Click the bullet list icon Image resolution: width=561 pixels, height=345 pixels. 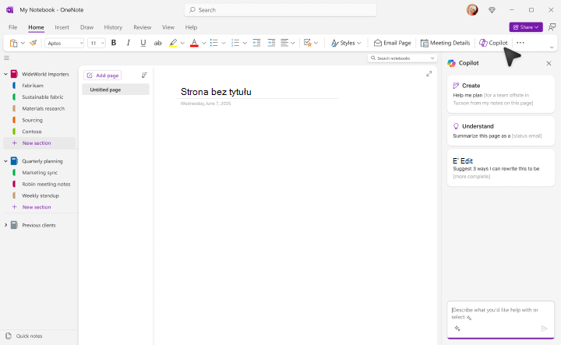pyautogui.click(x=214, y=43)
